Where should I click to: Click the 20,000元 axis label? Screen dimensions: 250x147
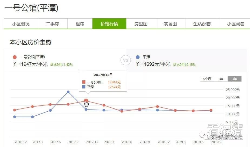click(233, 98)
